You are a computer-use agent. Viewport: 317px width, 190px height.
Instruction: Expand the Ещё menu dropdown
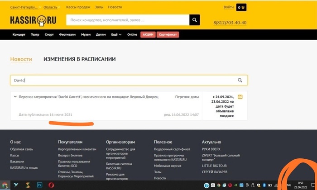[x=116, y=34]
